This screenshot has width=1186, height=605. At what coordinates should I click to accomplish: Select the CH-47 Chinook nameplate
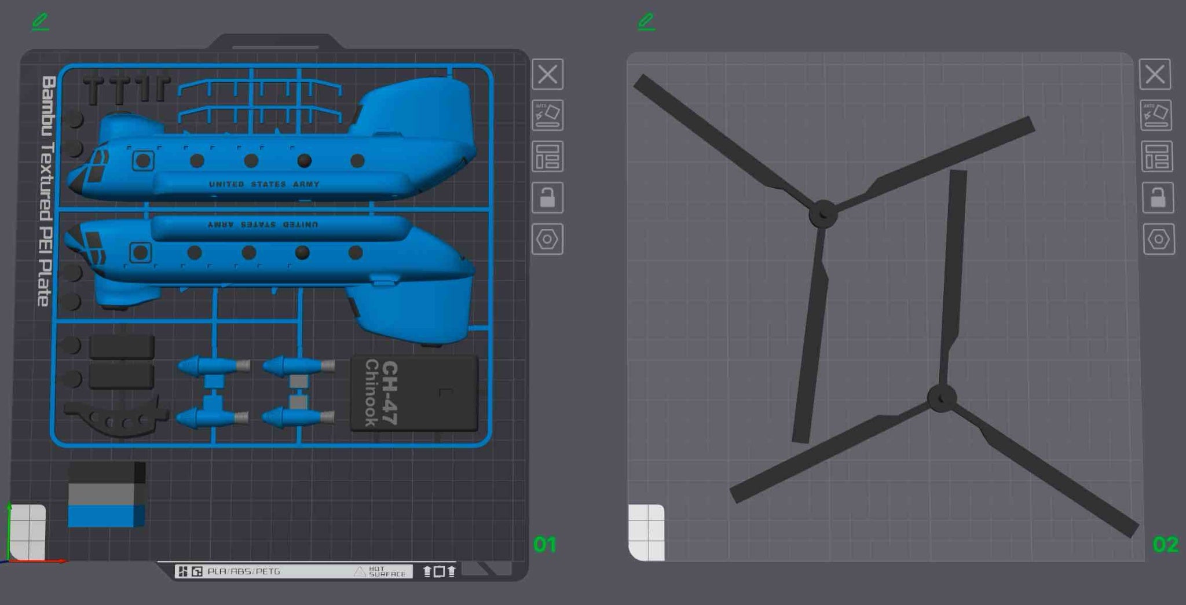[x=414, y=393]
